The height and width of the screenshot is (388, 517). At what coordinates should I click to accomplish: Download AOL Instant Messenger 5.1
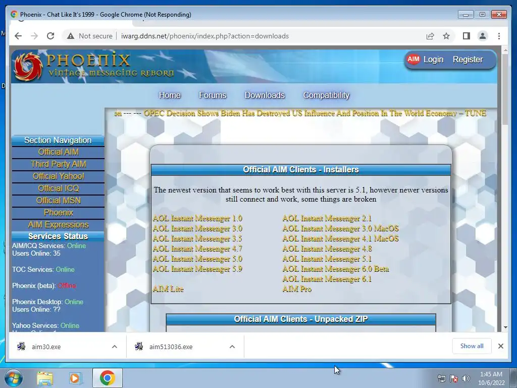(x=327, y=259)
